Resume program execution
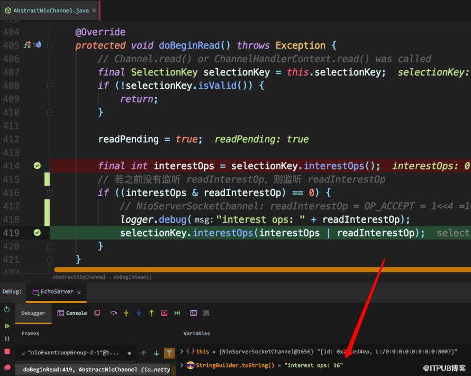Screen dimensions: 471x376 (x=7, y=326)
